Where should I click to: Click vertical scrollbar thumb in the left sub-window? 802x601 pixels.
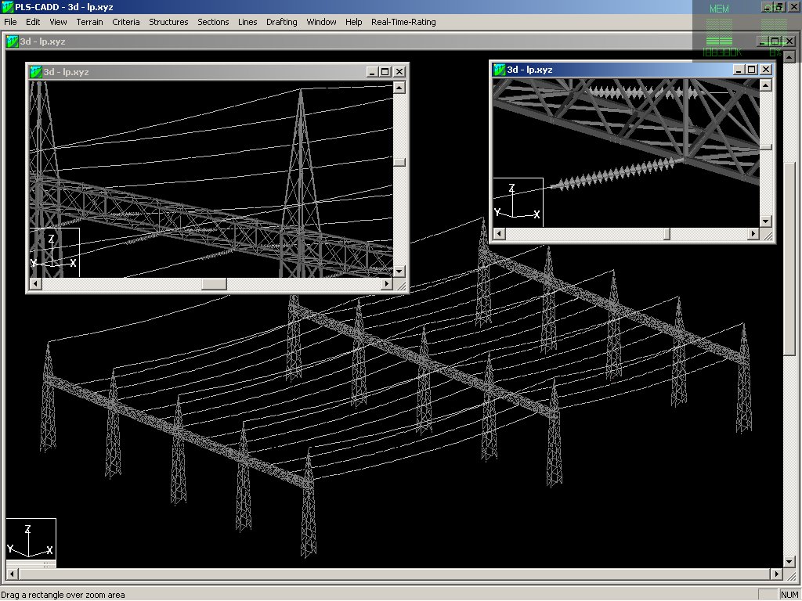click(x=399, y=163)
